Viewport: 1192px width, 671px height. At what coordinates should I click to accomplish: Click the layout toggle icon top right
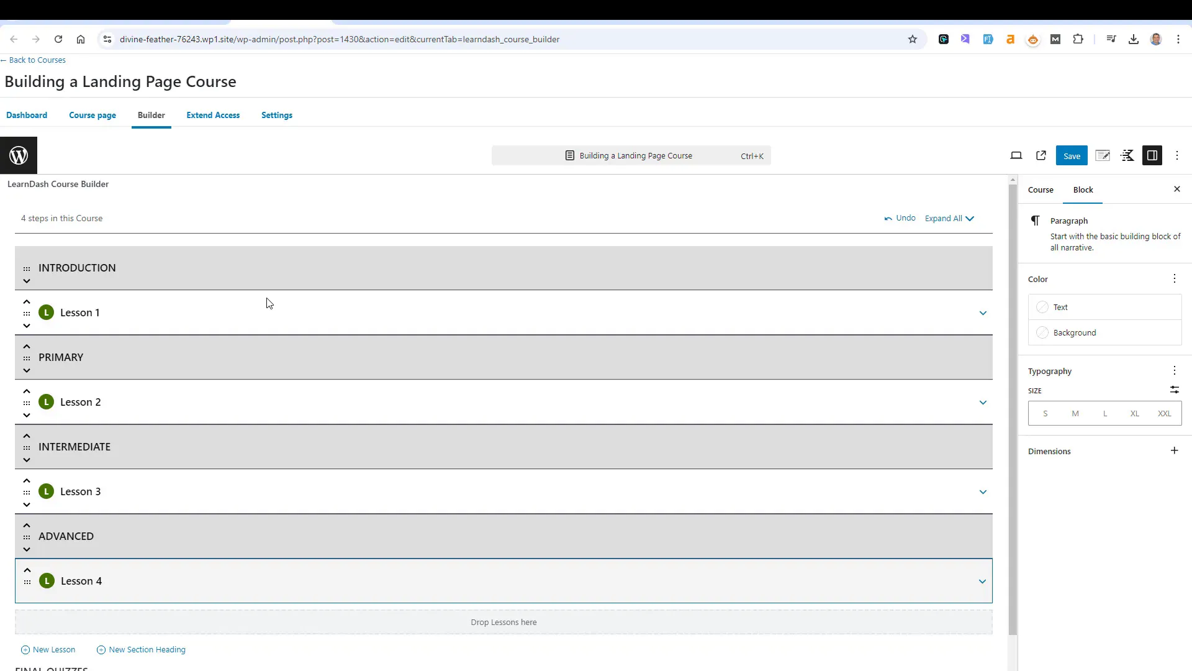tap(1153, 156)
